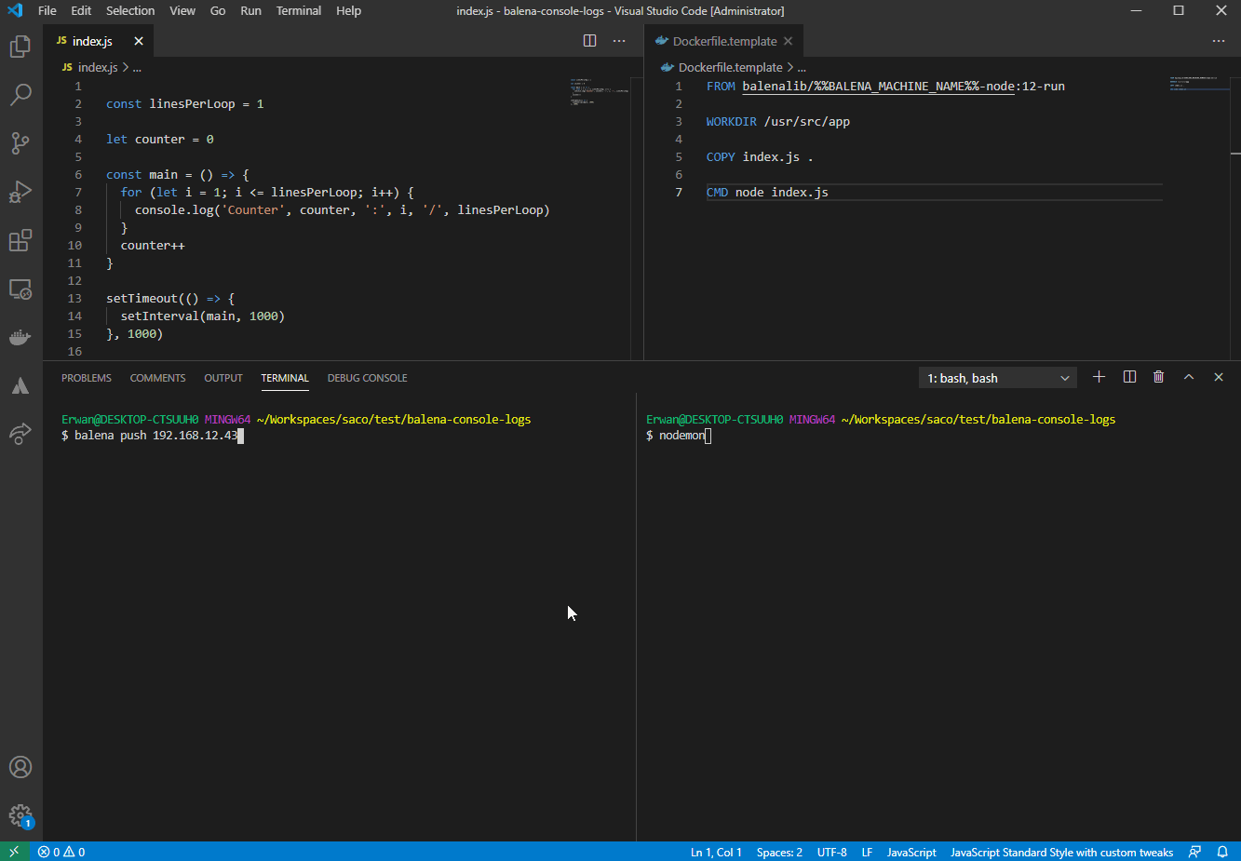Screen dimensions: 1241x861
Task: Open the Source Control view
Action: click(x=20, y=143)
